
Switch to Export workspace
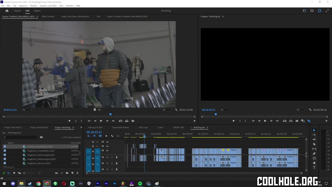[x=37, y=11]
